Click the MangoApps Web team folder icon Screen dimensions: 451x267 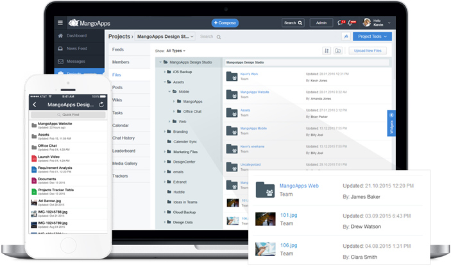[265, 189]
